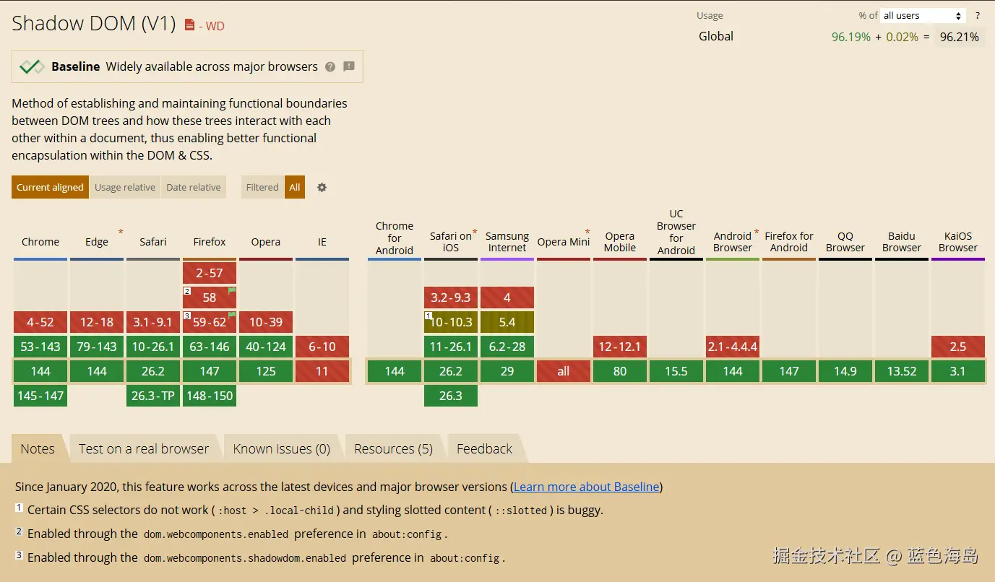Select the Opera Mini "all" cell
This screenshot has width=995, height=582.
(x=564, y=371)
